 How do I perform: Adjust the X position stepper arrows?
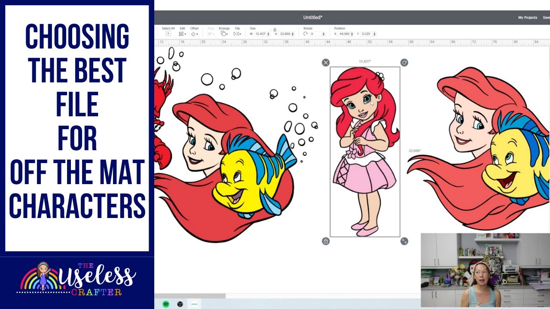pos(352,33)
